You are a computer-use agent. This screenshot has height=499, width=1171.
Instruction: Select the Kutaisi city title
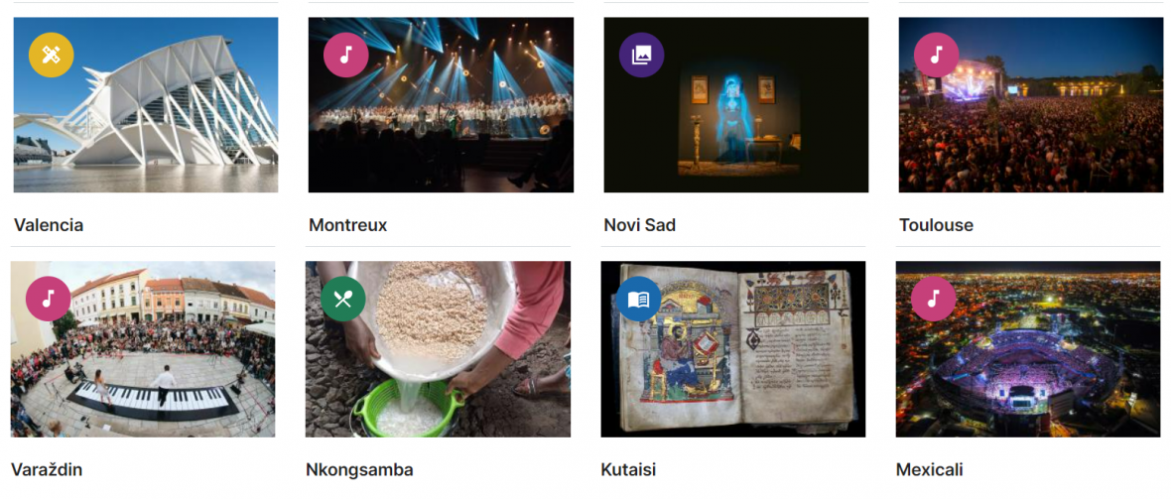[x=628, y=470]
